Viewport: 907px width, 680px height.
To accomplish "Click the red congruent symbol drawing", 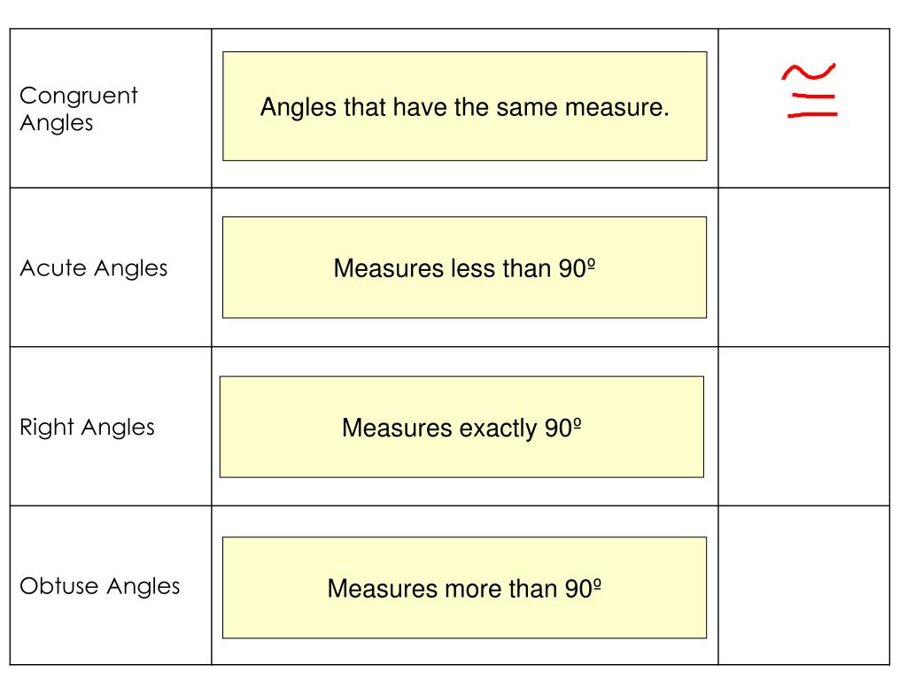I will coord(810,90).
